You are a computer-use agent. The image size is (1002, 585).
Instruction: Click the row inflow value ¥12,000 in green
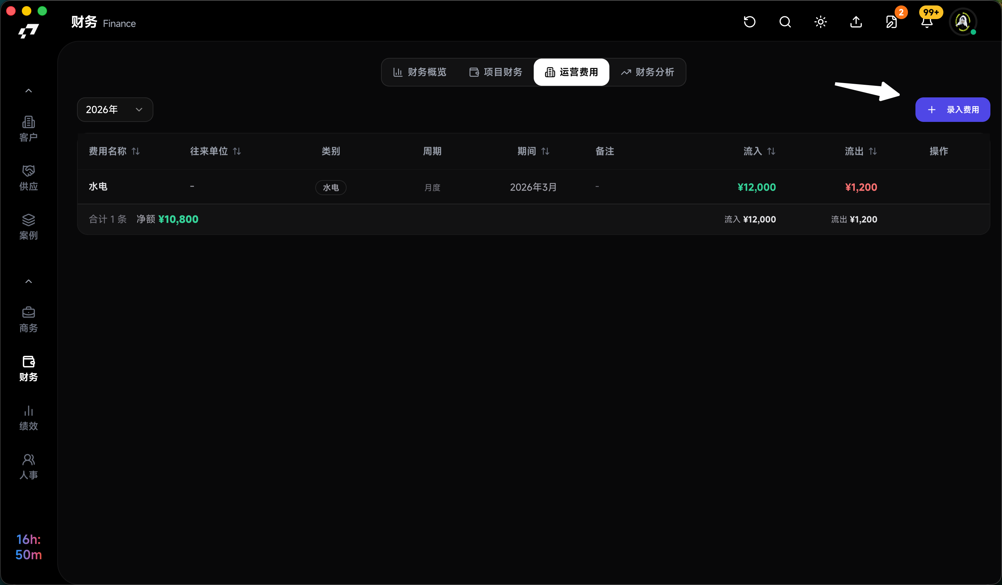[x=756, y=187]
